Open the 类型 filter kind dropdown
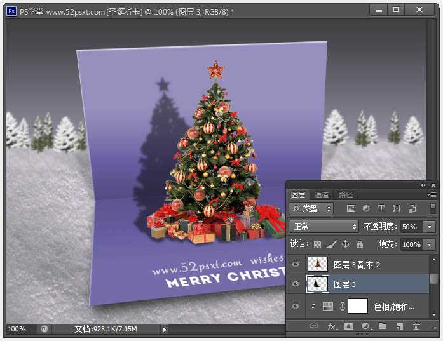The width and height of the screenshot is (443, 341). pyautogui.click(x=311, y=209)
